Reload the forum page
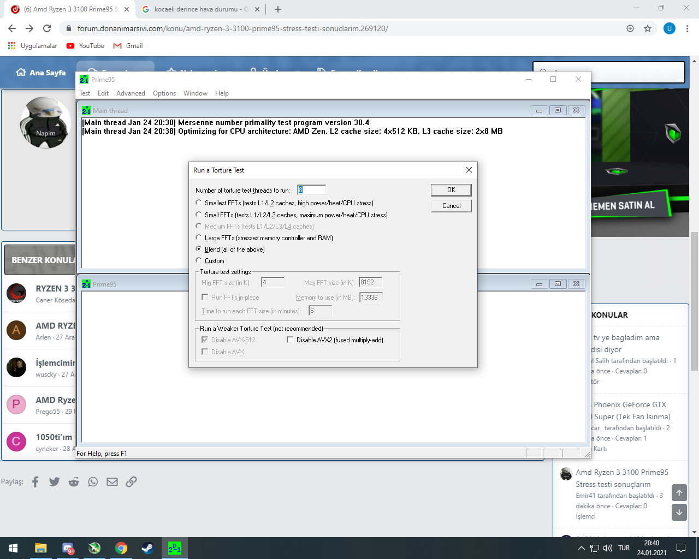699x559 pixels. tap(47, 28)
